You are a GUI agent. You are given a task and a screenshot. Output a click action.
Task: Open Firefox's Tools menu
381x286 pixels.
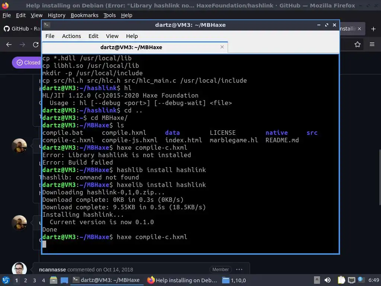(110, 15)
